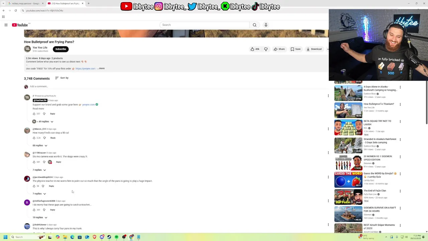
Task: Subscribe to Yee Yee Life
Action: point(61,49)
